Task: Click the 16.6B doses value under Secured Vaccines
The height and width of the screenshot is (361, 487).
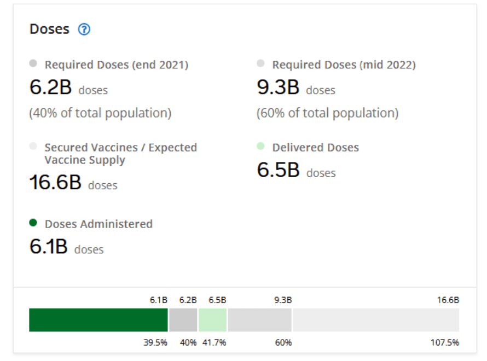Action: coord(73,183)
